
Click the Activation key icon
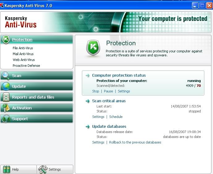click(6, 108)
